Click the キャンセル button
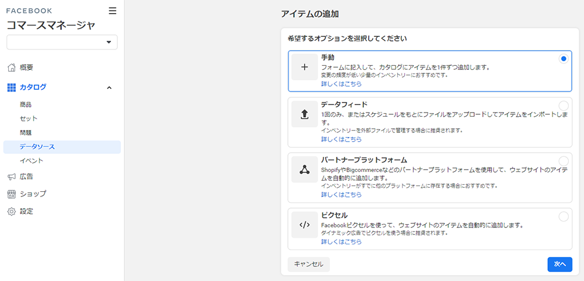Image resolution: width=584 pixels, height=281 pixels. [x=309, y=264]
